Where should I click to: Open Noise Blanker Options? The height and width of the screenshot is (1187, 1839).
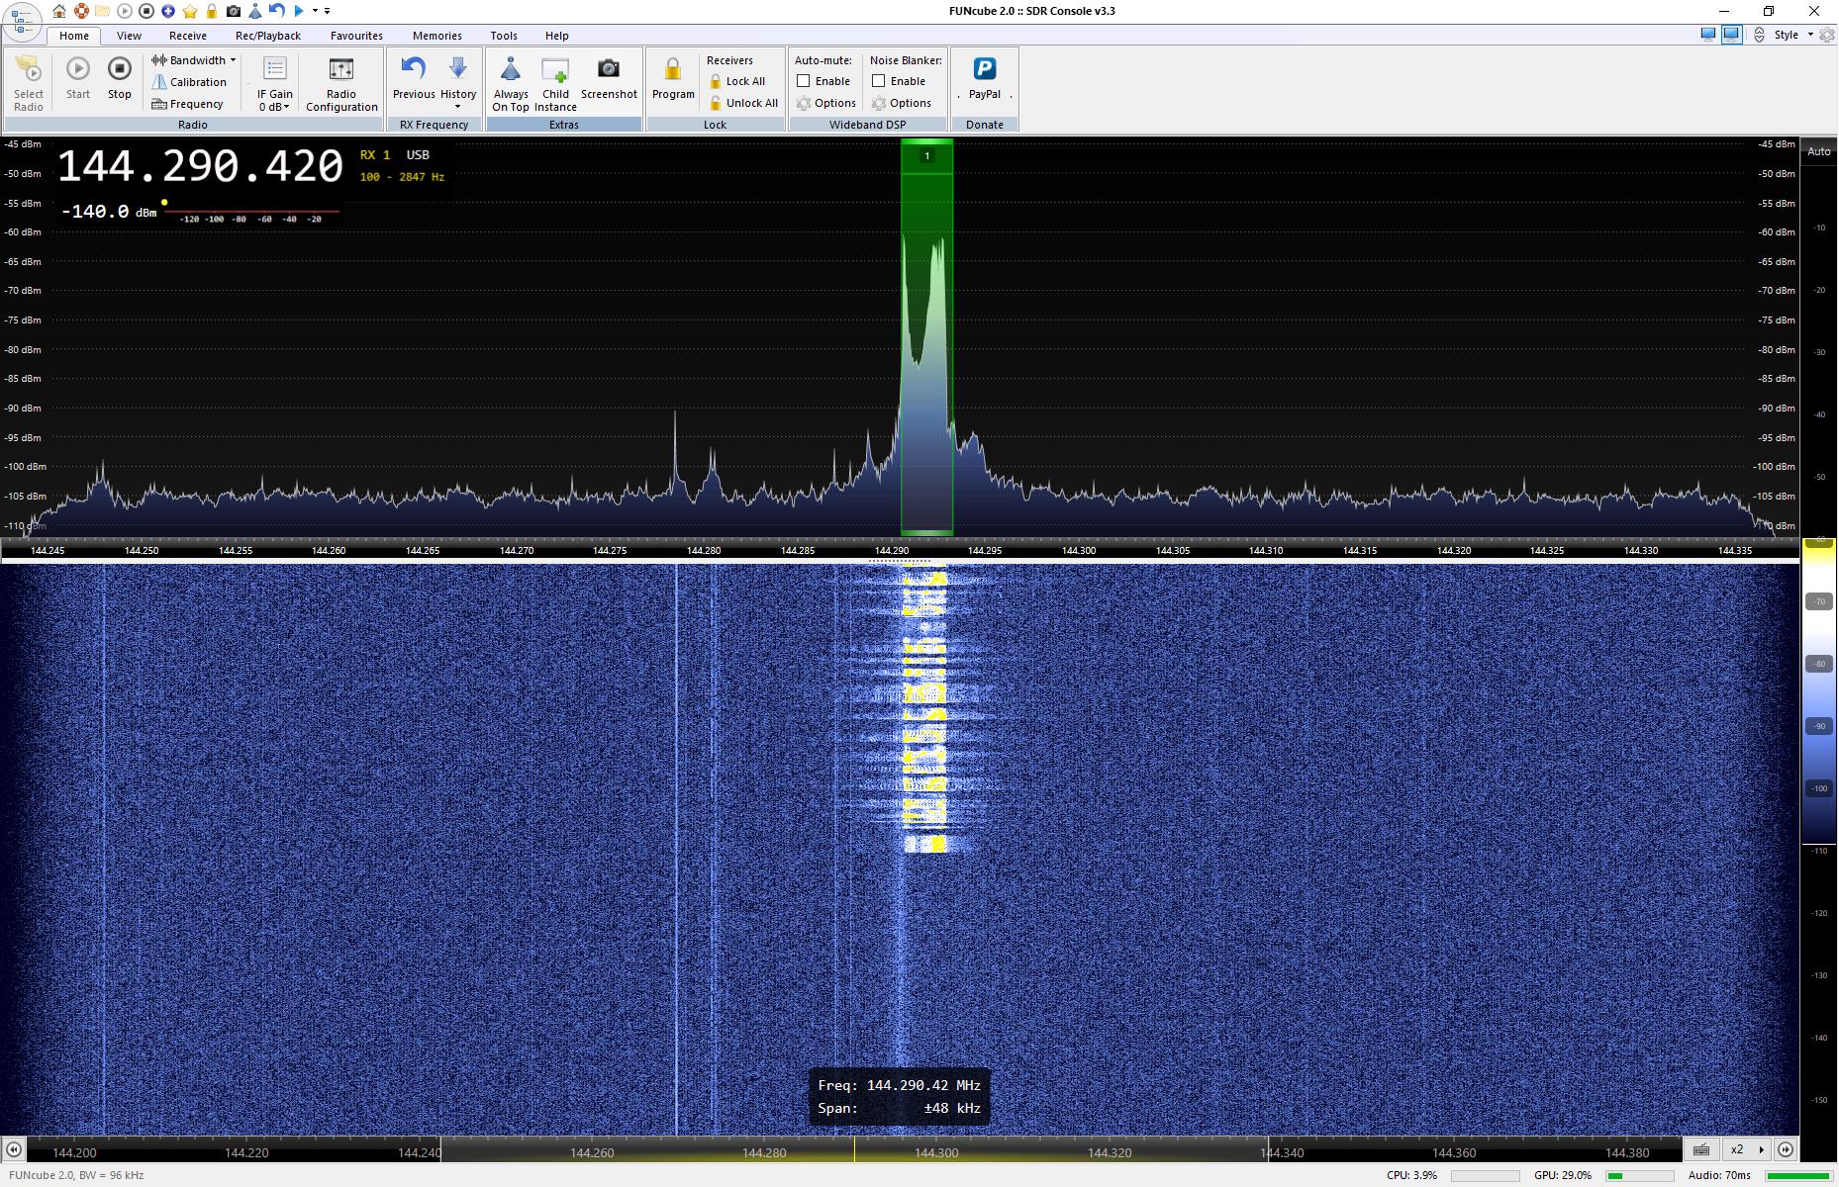[x=902, y=103]
